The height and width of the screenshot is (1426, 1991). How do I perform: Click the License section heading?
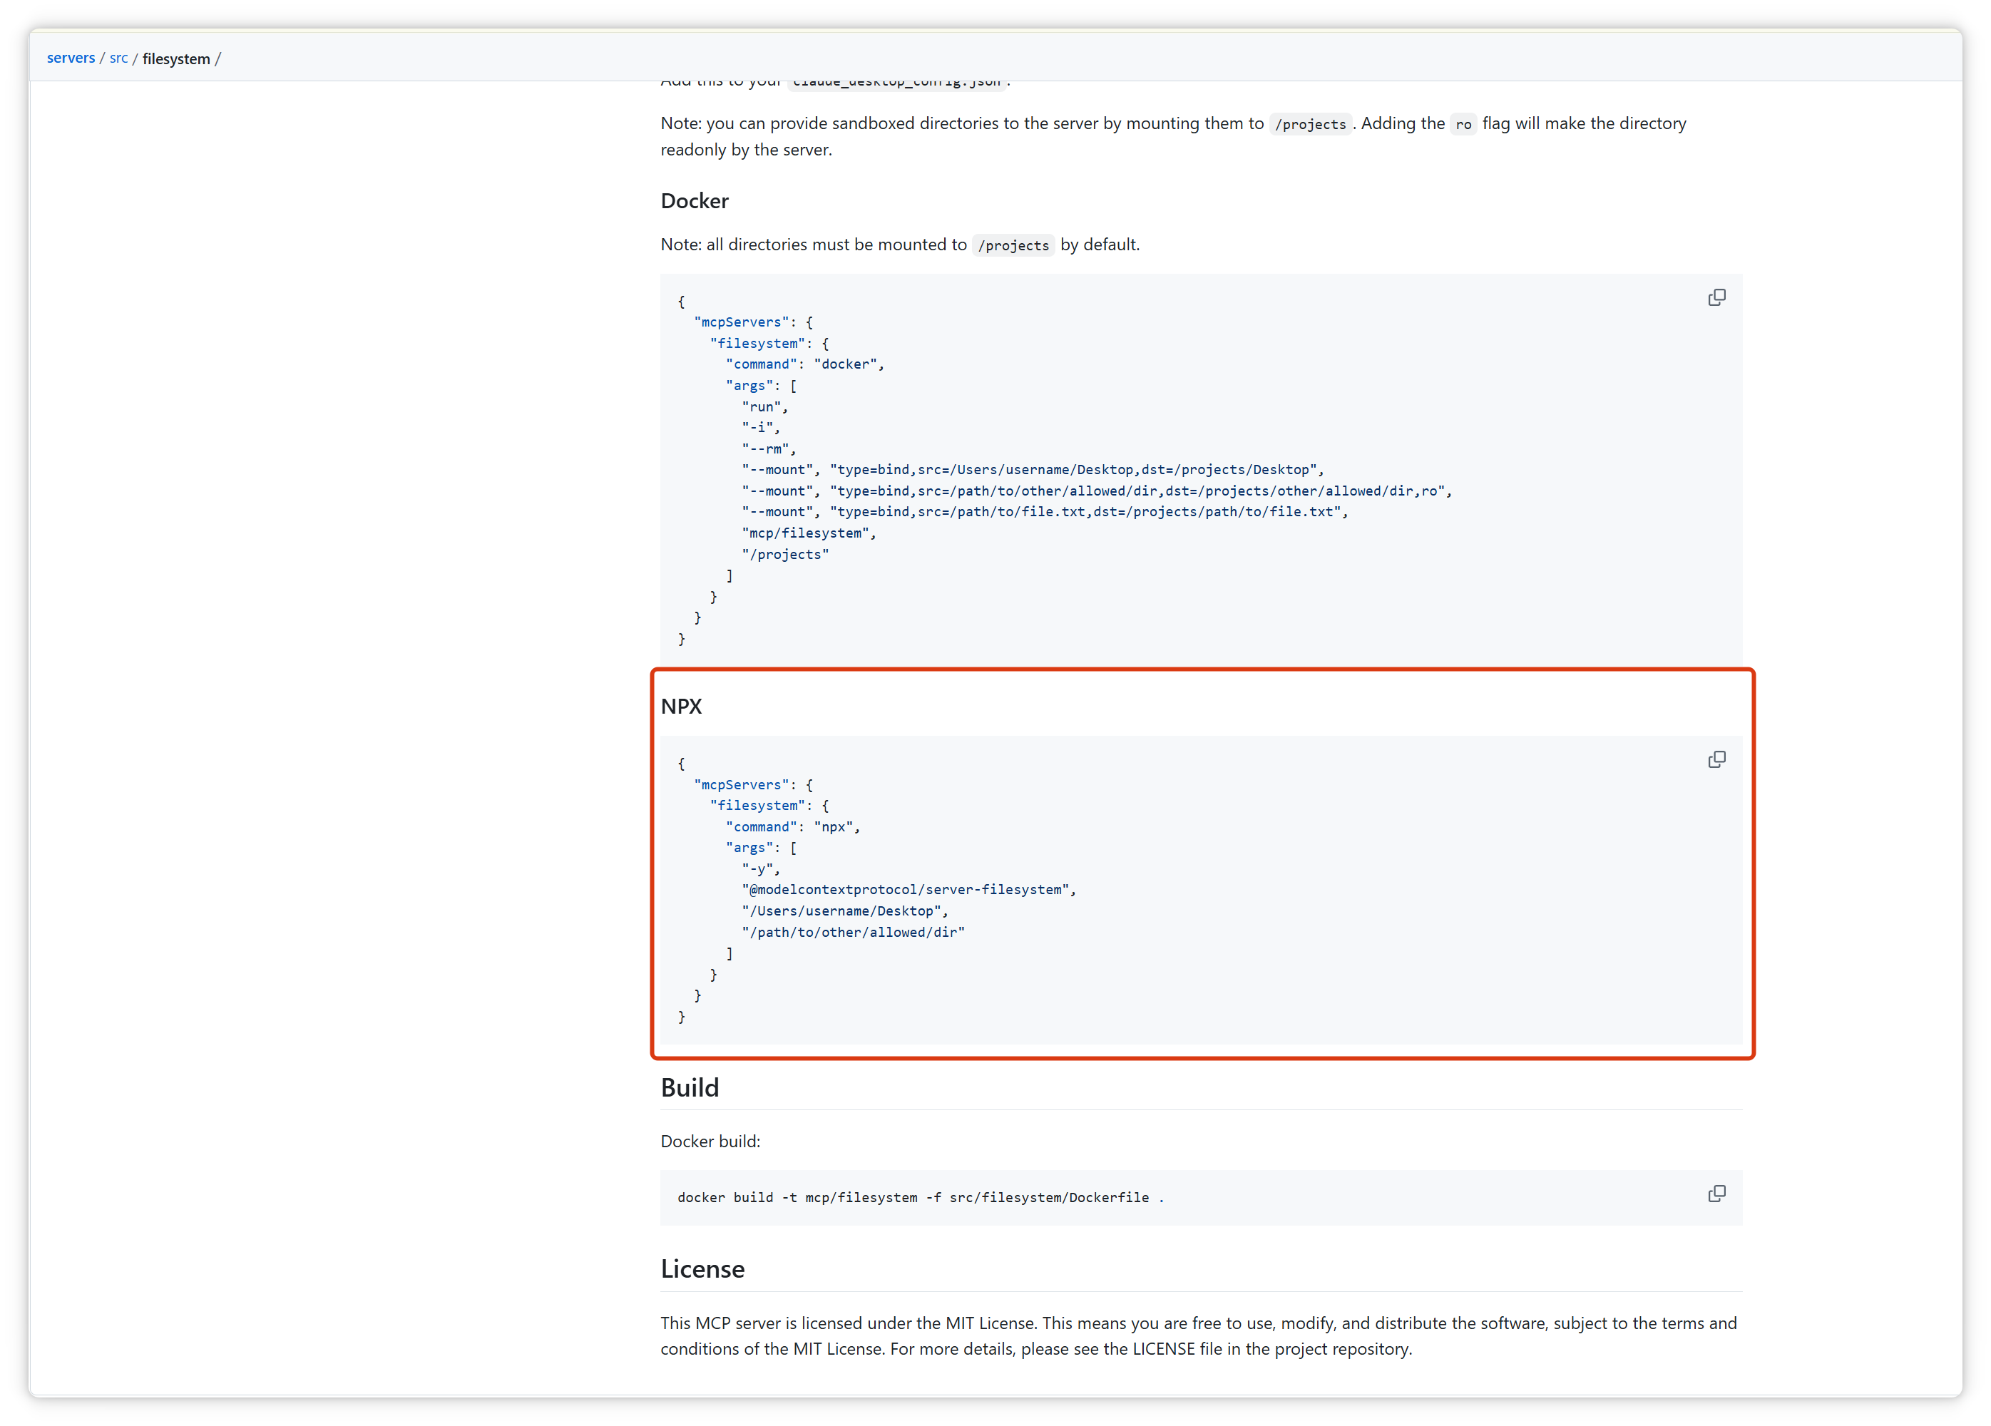click(x=702, y=1269)
